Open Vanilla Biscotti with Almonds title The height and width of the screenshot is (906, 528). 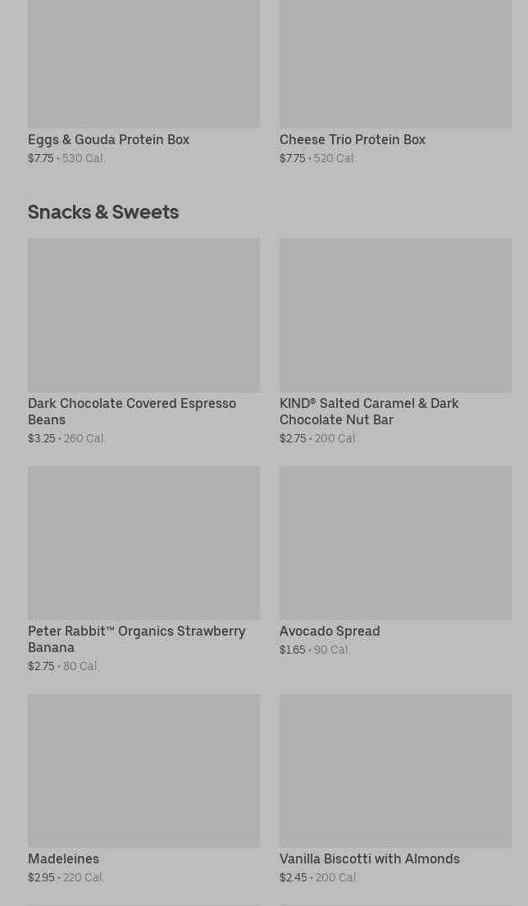tap(369, 859)
